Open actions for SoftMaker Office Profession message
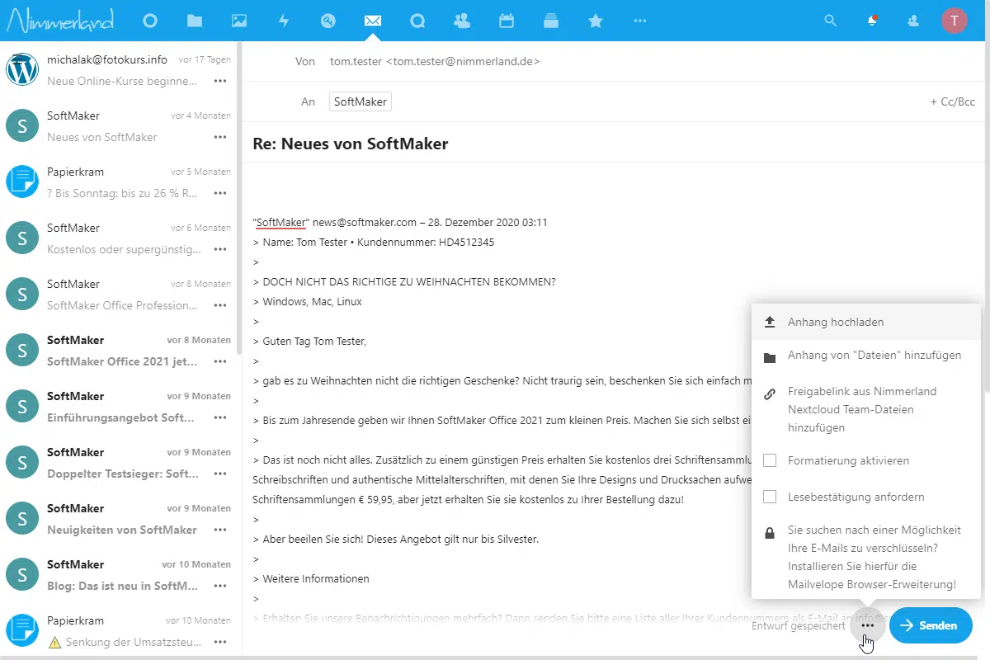The width and height of the screenshot is (990, 660). coord(220,305)
